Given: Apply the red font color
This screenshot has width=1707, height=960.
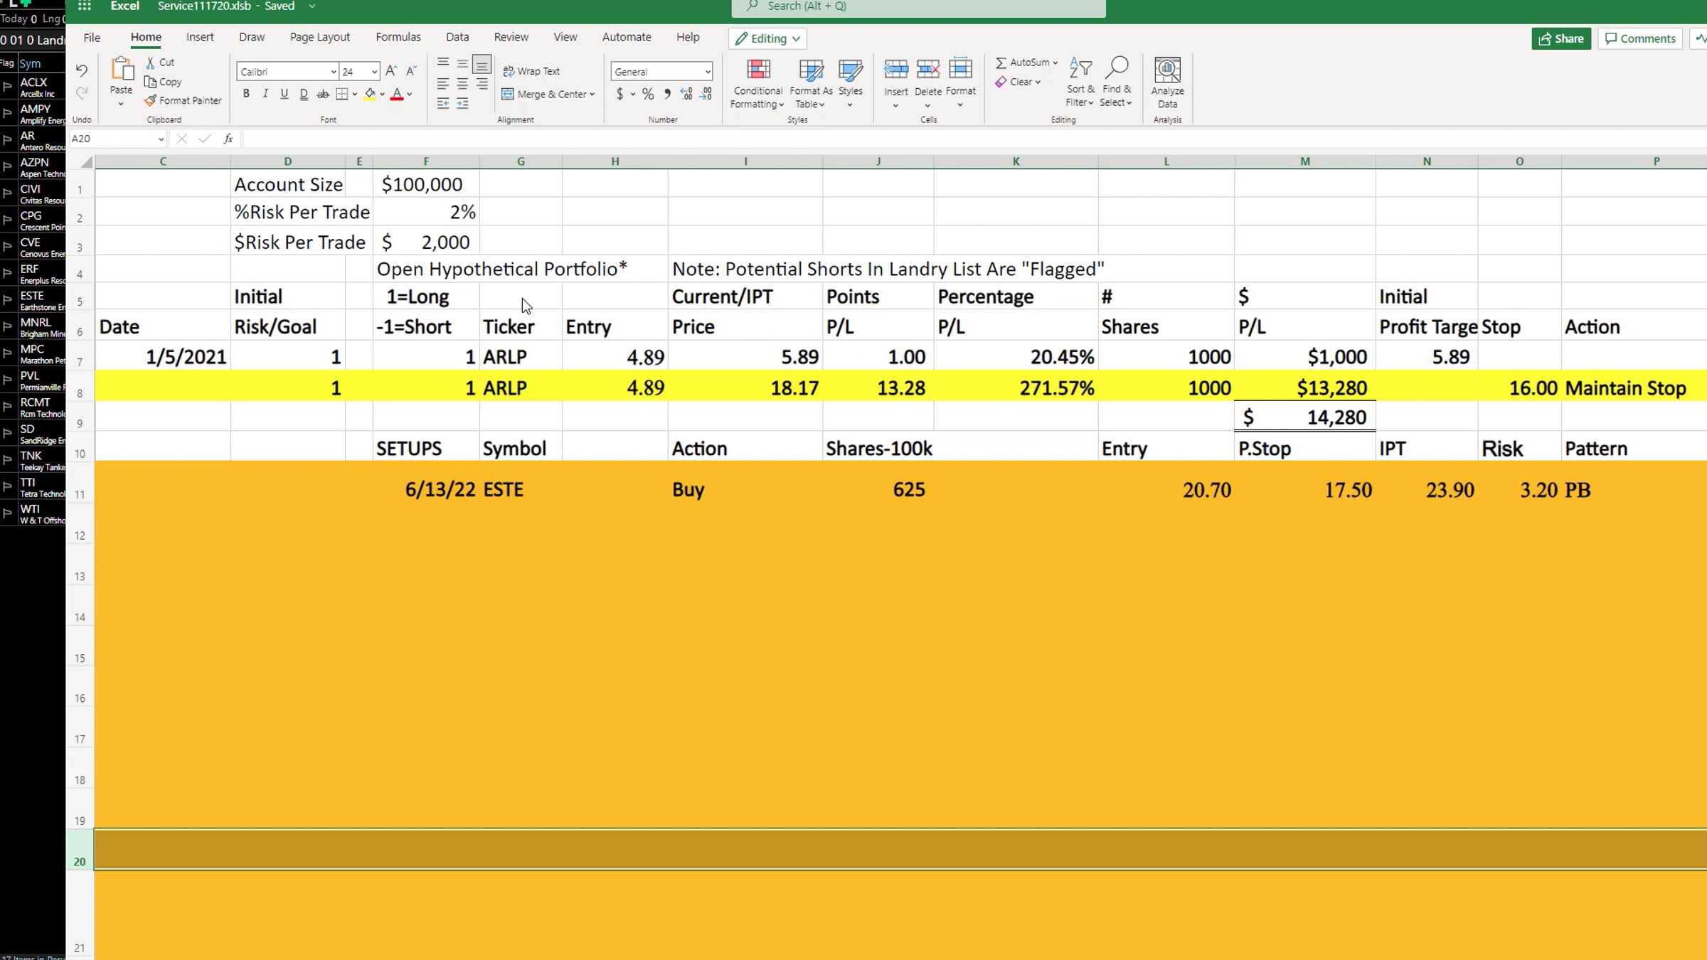Looking at the screenshot, I should point(397,94).
